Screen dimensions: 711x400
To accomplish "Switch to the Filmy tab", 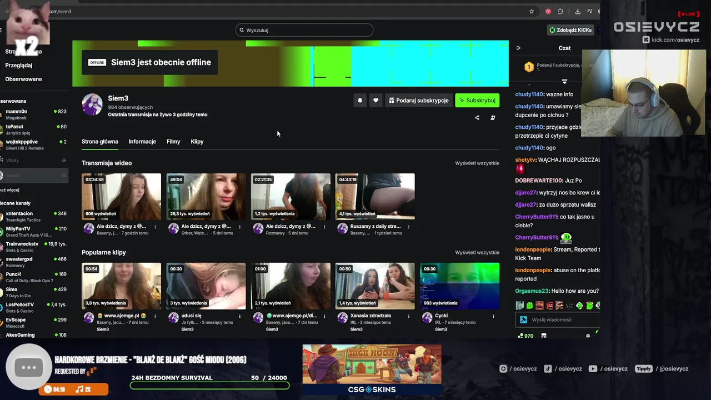I will pos(173,142).
